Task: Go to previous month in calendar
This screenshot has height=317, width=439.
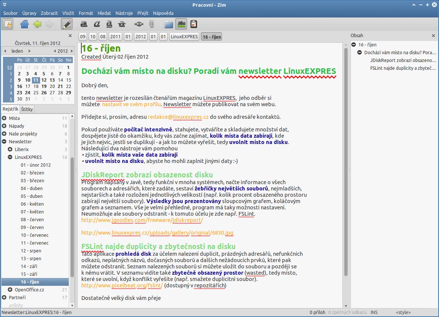Action: (x=5, y=51)
